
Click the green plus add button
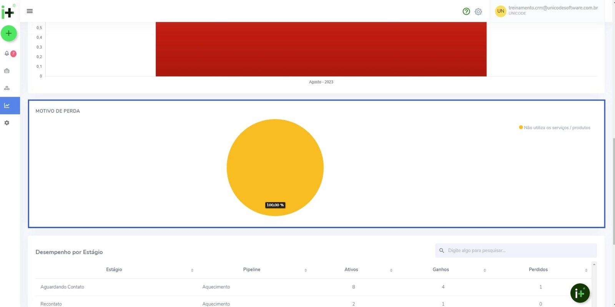(x=8, y=33)
